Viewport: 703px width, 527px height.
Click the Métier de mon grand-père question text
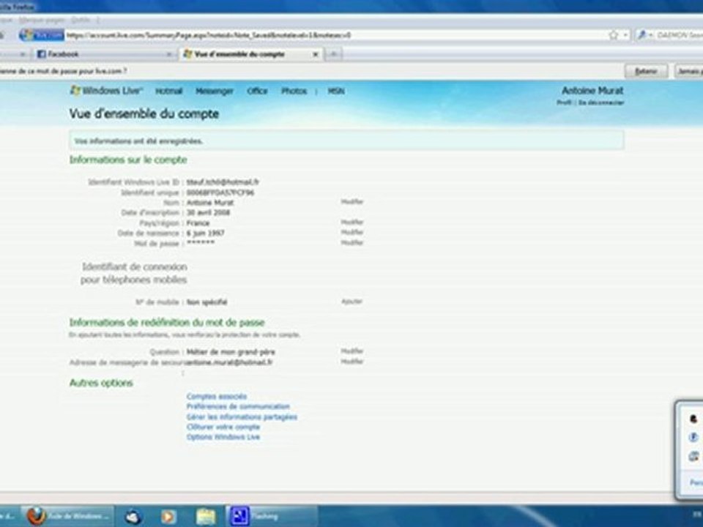[x=231, y=352]
